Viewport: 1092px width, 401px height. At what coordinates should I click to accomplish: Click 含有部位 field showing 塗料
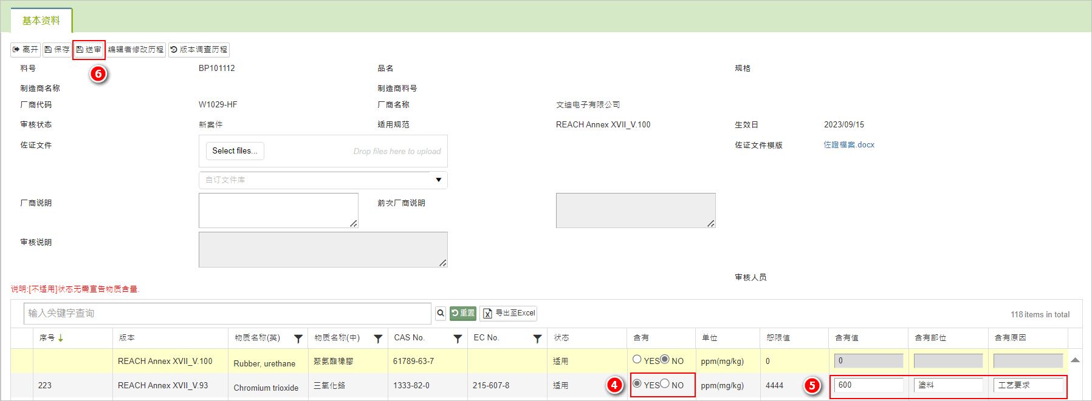pos(948,385)
